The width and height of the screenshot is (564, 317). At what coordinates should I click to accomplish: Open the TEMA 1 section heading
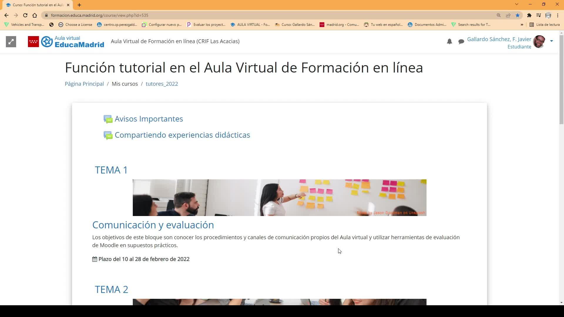(111, 170)
